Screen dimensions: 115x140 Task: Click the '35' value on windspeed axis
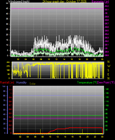point(7,19)
